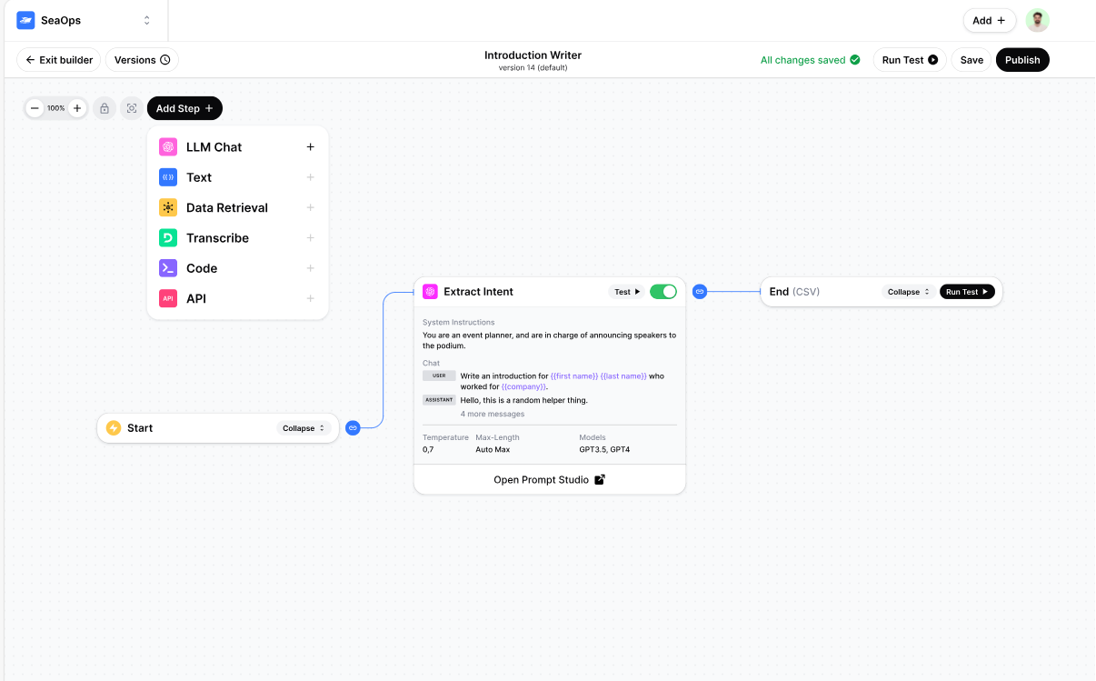Click the link connector after the Start node
The width and height of the screenshot is (1096, 681).
(353, 428)
